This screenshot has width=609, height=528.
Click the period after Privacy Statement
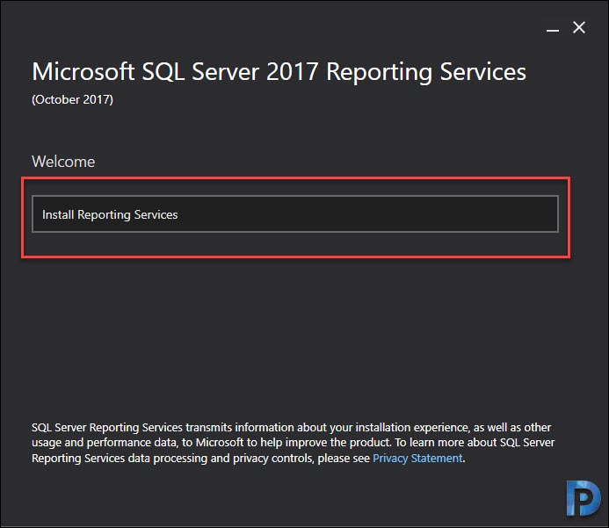(464, 461)
